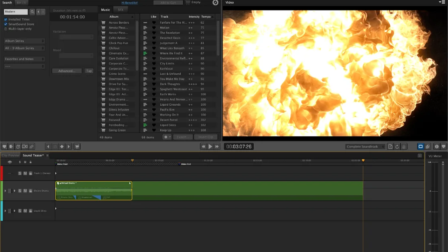Click green layers icon for Where We Find It

[x=145, y=53]
